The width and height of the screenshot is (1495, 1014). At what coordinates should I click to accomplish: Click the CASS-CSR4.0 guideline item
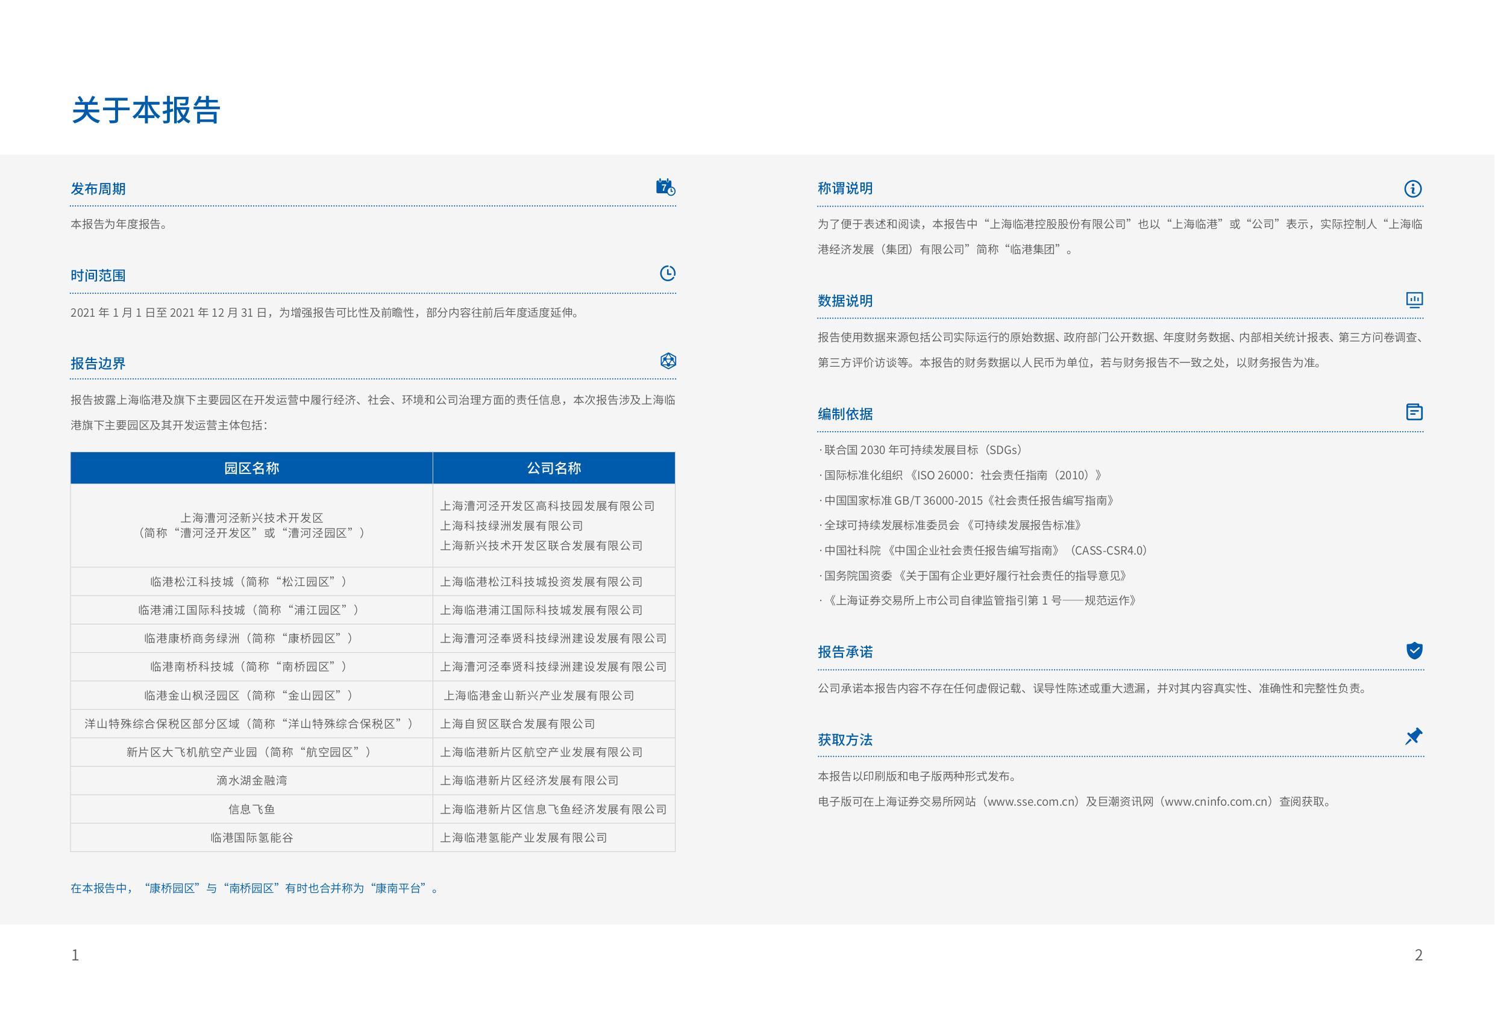coord(984,550)
